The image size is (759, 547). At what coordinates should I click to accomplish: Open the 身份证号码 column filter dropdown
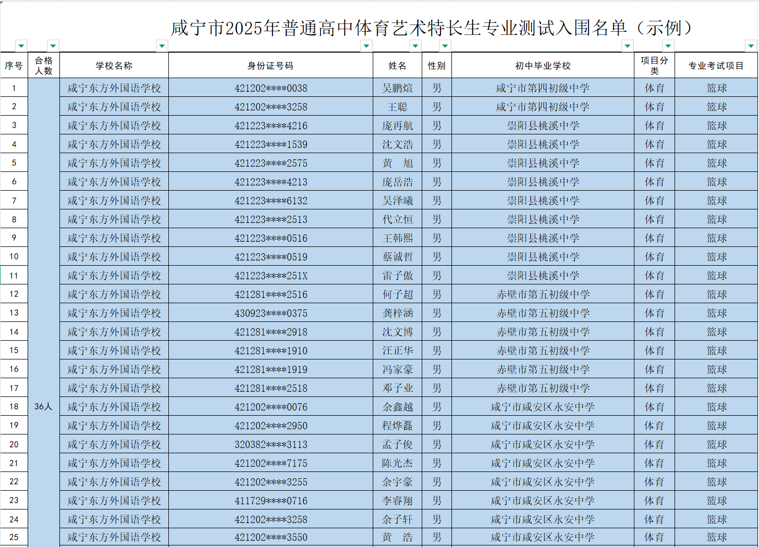pos(366,46)
